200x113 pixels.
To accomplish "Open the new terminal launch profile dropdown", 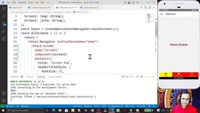I will click(134, 77).
